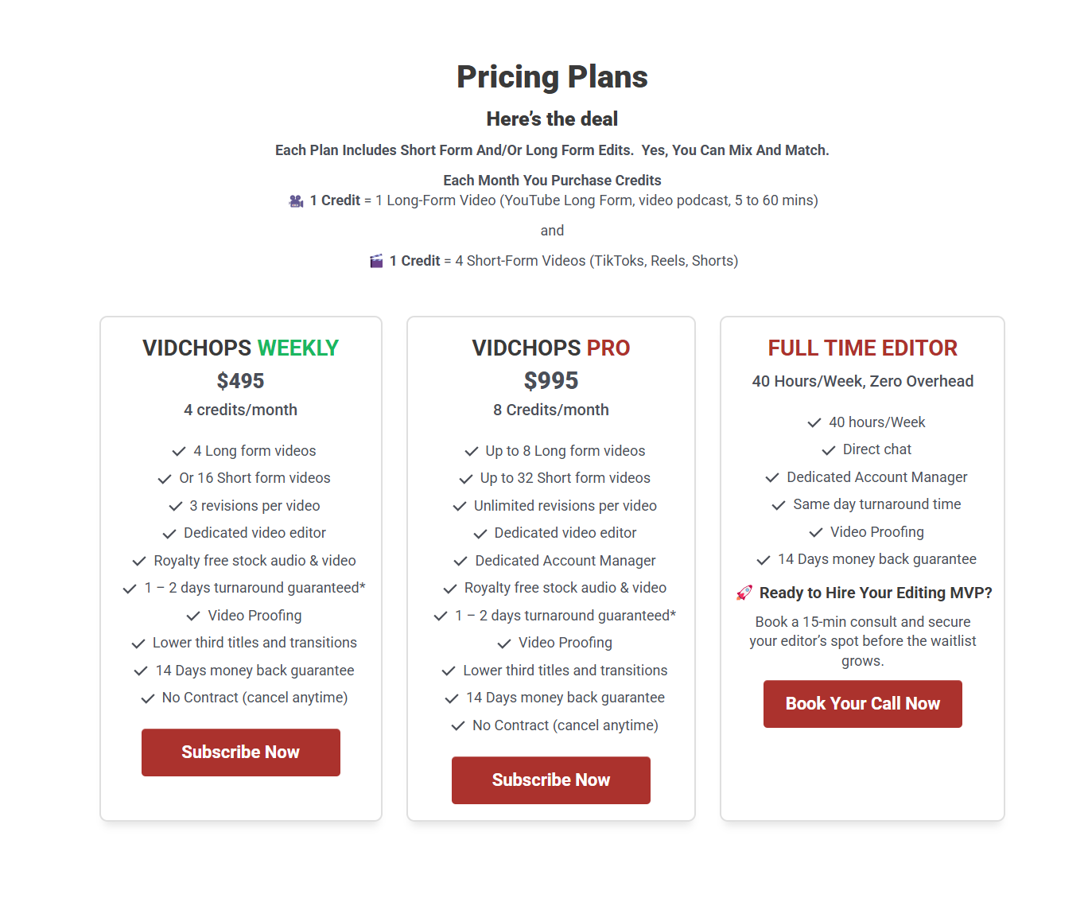Click checkmark icon beside 4 Long form videos
1088x910 pixels.
coord(179,452)
